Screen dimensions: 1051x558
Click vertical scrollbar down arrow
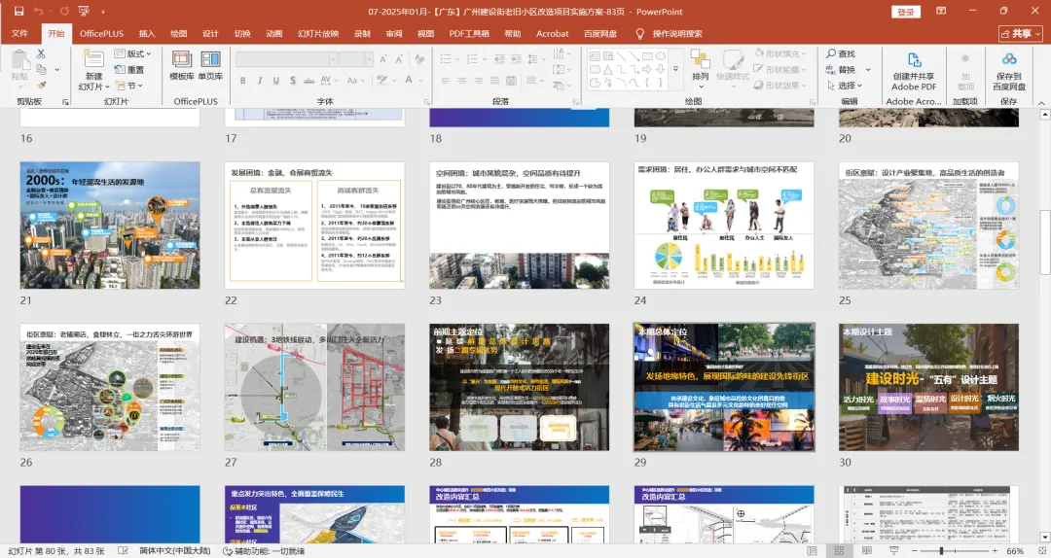1044,537
